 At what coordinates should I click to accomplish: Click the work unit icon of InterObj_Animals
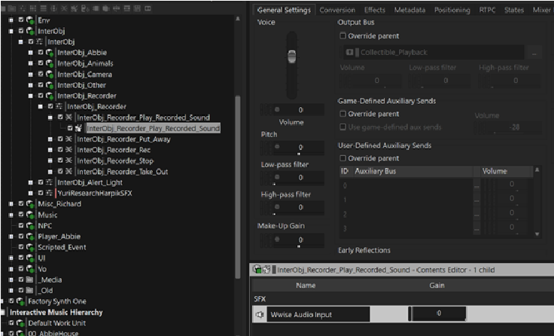tap(50, 64)
